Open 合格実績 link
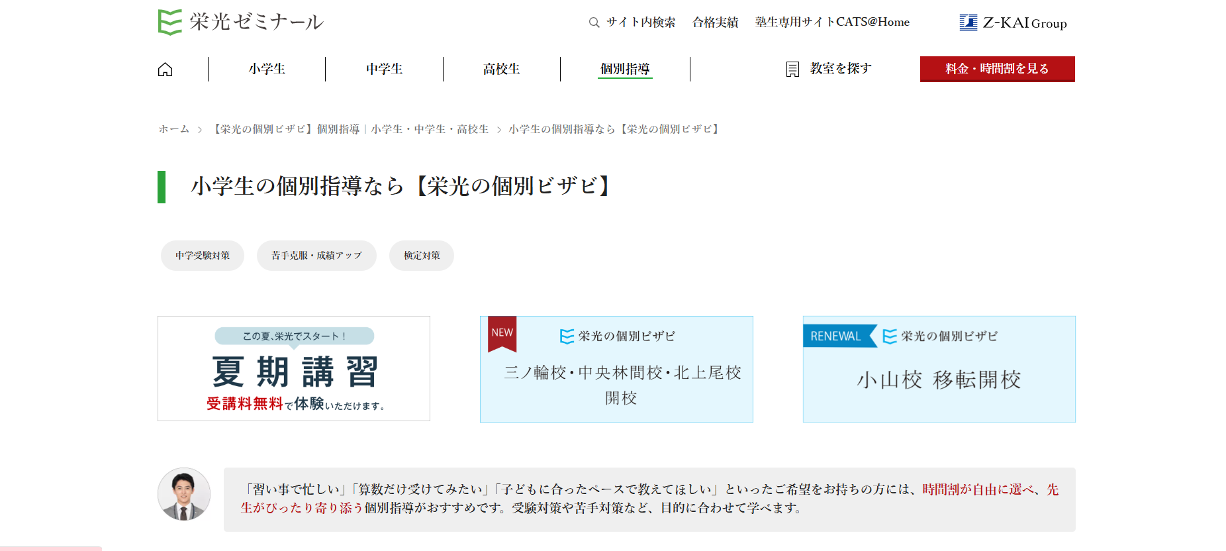 pos(716,23)
